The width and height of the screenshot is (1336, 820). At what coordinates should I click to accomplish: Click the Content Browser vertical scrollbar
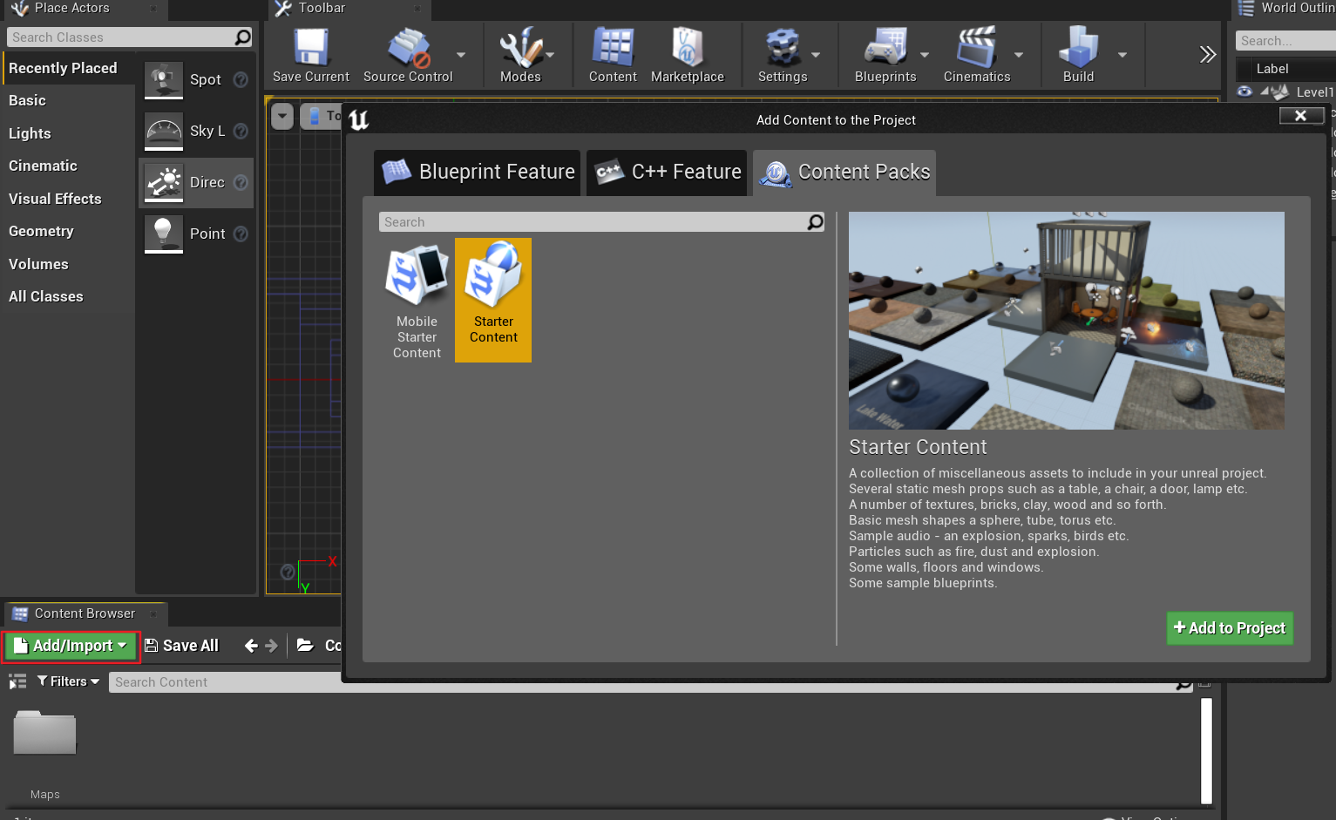click(1206, 750)
